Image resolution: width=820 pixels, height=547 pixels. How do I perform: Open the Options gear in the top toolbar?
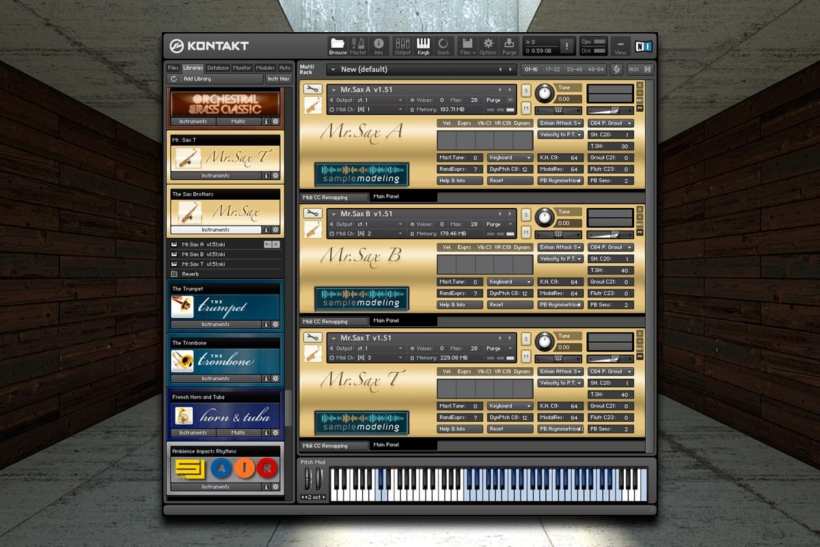488,45
